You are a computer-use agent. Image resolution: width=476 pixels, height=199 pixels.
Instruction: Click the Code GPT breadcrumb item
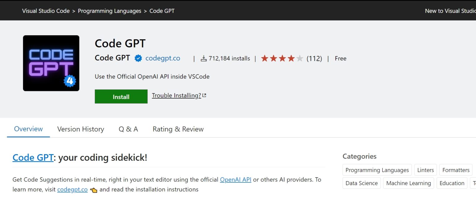162,11
